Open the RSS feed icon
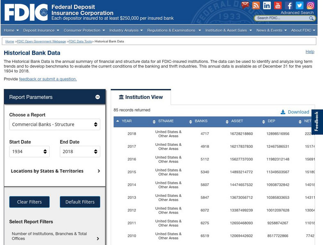Image resolution: width=323 pixels, height=245 pixels. pos(256,5)
